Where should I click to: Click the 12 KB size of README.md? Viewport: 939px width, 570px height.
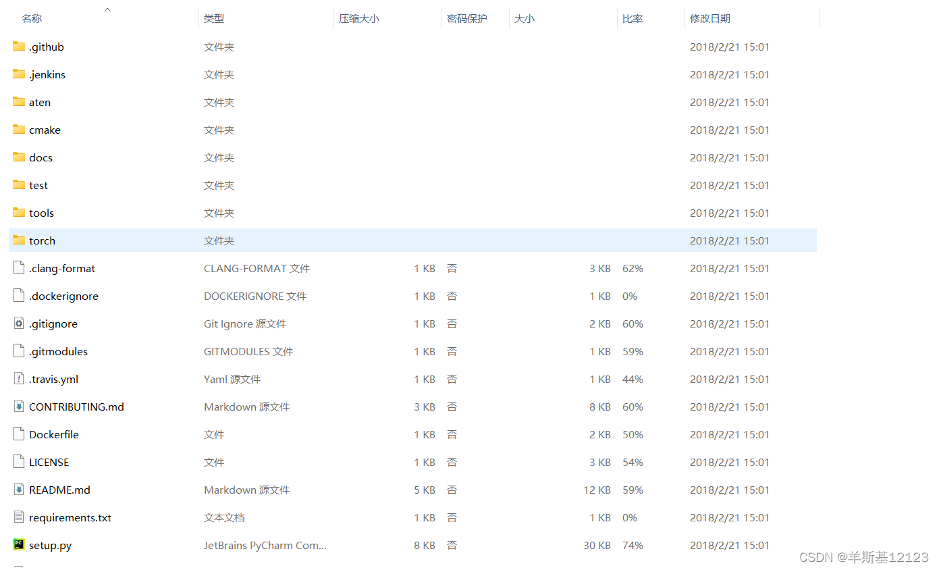[x=597, y=490]
